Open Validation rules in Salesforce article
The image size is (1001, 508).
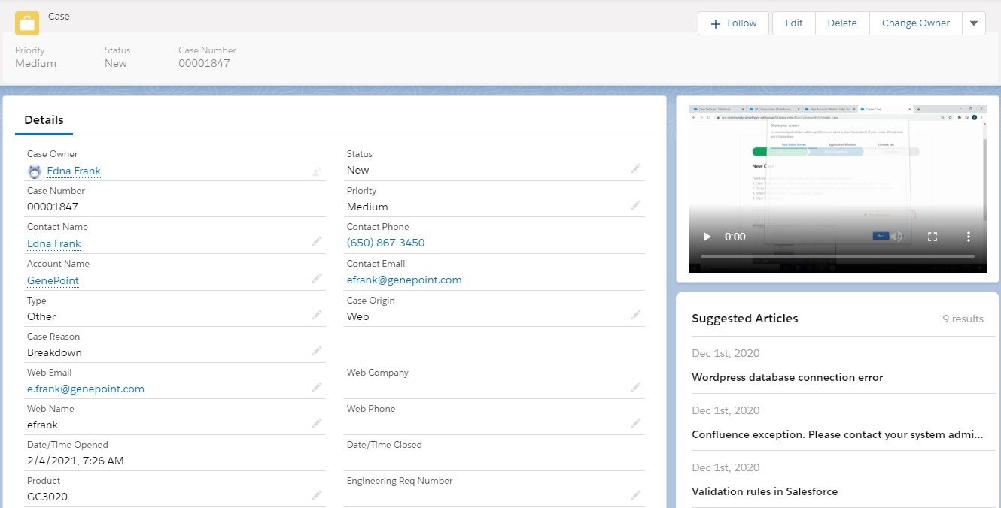pyautogui.click(x=765, y=491)
